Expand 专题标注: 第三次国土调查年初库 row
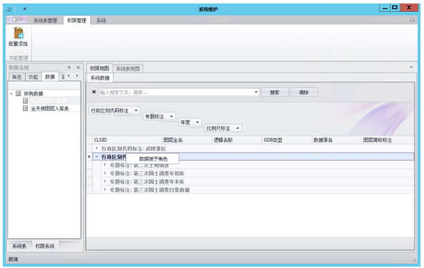424x268 pixels. pyautogui.click(x=105, y=173)
